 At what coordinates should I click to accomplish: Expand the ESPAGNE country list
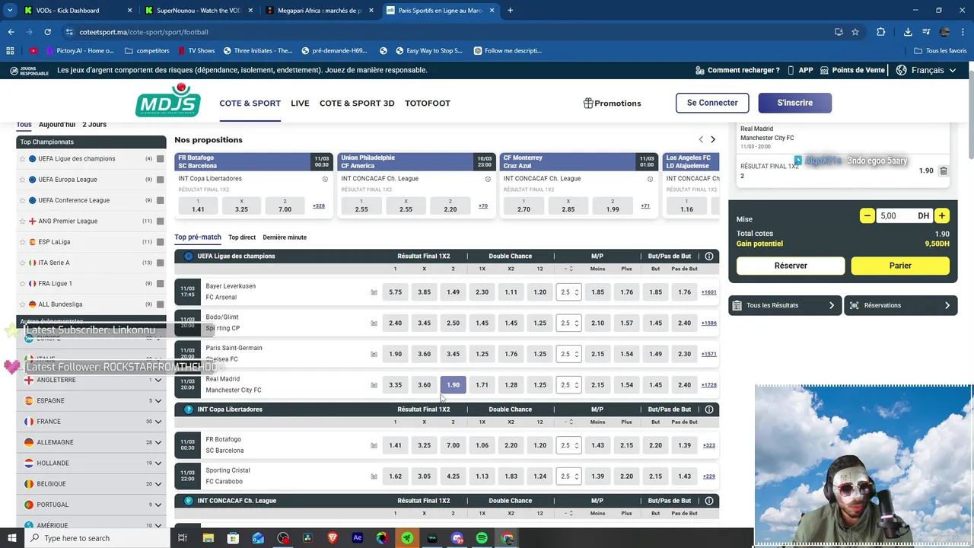pyautogui.click(x=158, y=400)
